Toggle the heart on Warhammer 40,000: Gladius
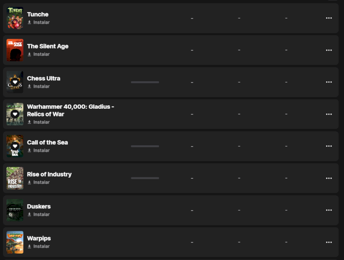Viewport: 344px width, 260px height. [15, 114]
